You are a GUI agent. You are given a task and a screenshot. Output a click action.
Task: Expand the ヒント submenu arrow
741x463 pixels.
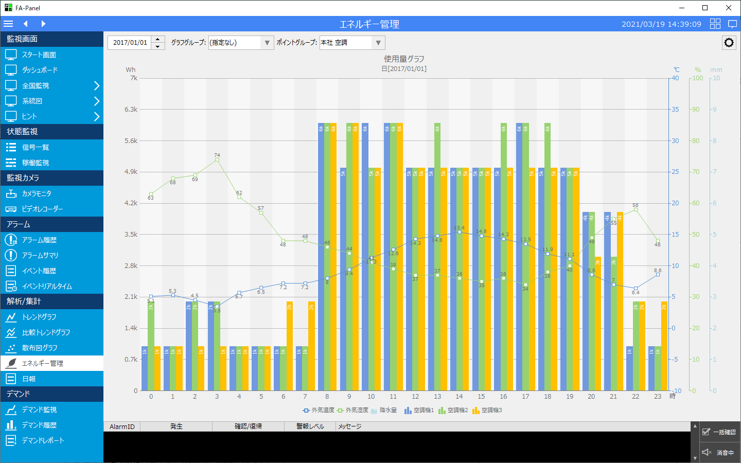point(96,116)
